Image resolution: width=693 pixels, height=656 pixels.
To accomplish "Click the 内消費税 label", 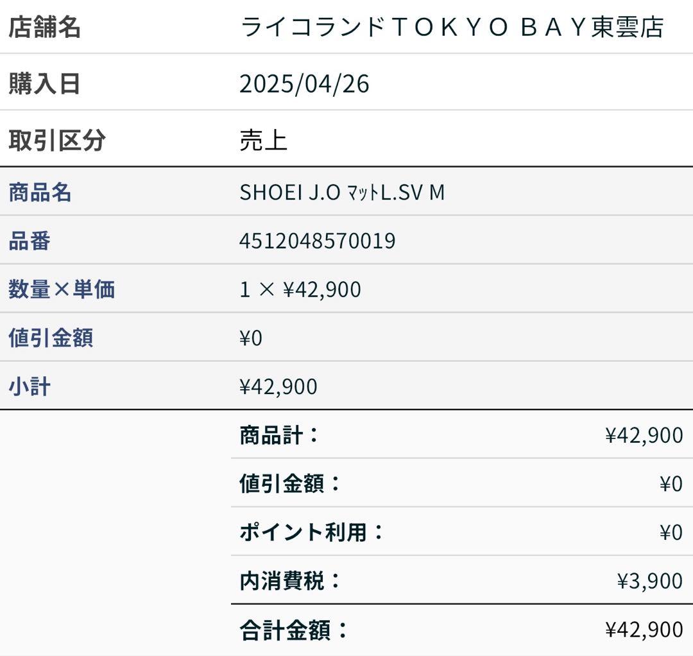I will click(x=289, y=581).
